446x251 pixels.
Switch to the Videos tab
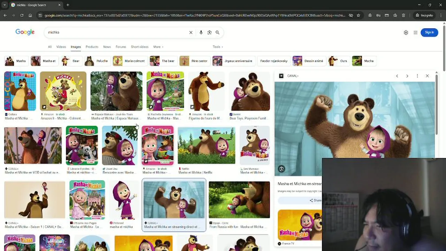pos(61,47)
